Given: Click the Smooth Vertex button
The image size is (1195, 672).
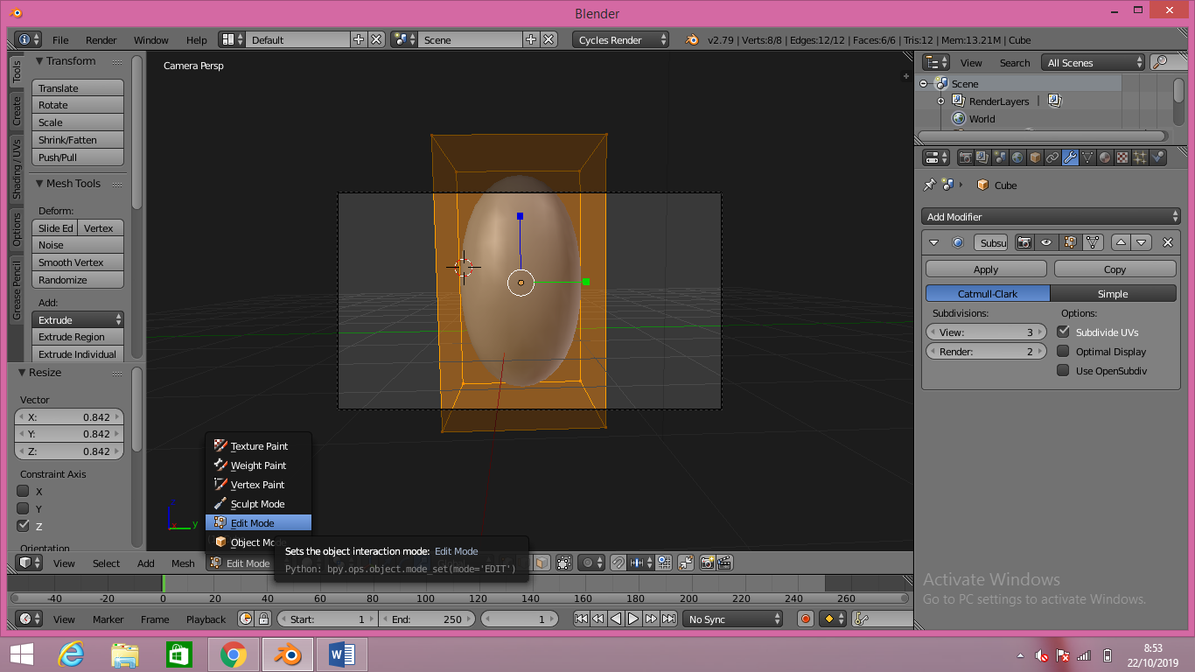Looking at the screenshot, I should click(78, 262).
